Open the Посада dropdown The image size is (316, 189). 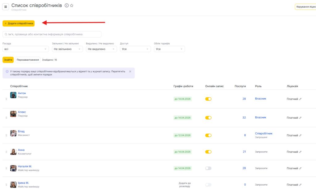click(26, 49)
